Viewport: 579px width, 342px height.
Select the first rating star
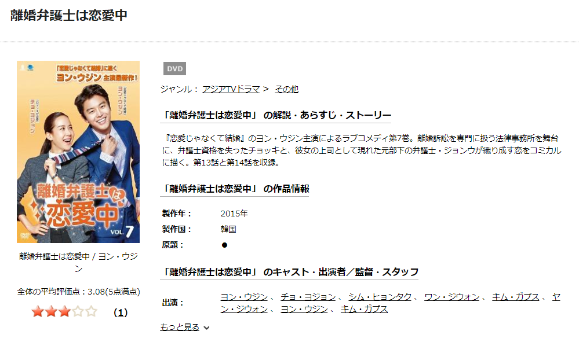(x=38, y=312)
